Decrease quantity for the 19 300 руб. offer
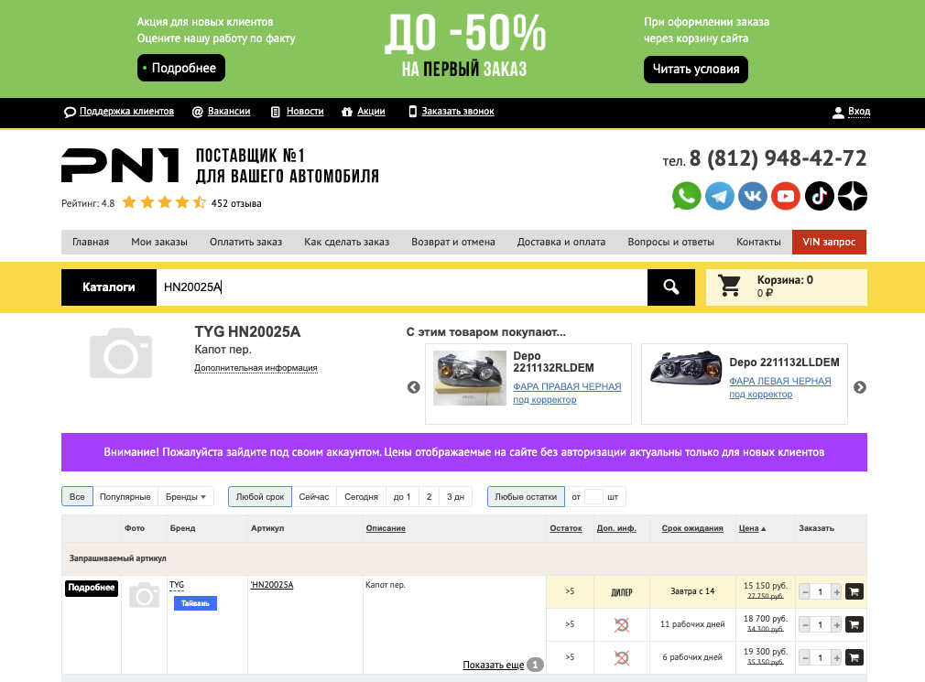Image resolution: width=925 pixels, height=682 pixels. pos(804,658)
